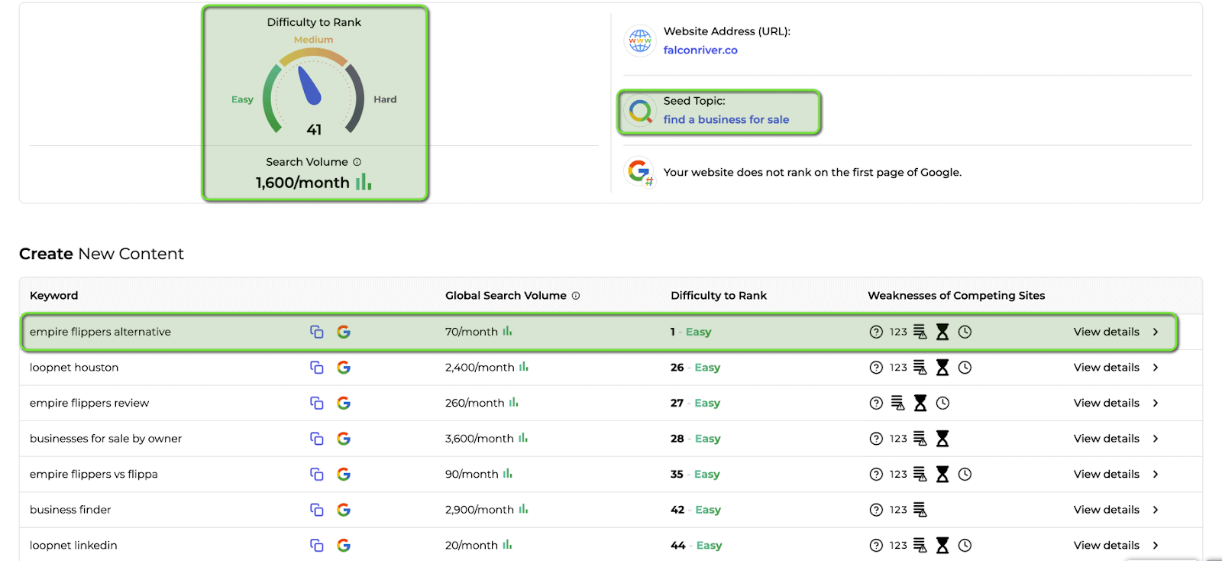Expand details chevron for 'empire flippers alternative'
1222x561 pixels.
pyautogui.click(x=1156, y=332)
